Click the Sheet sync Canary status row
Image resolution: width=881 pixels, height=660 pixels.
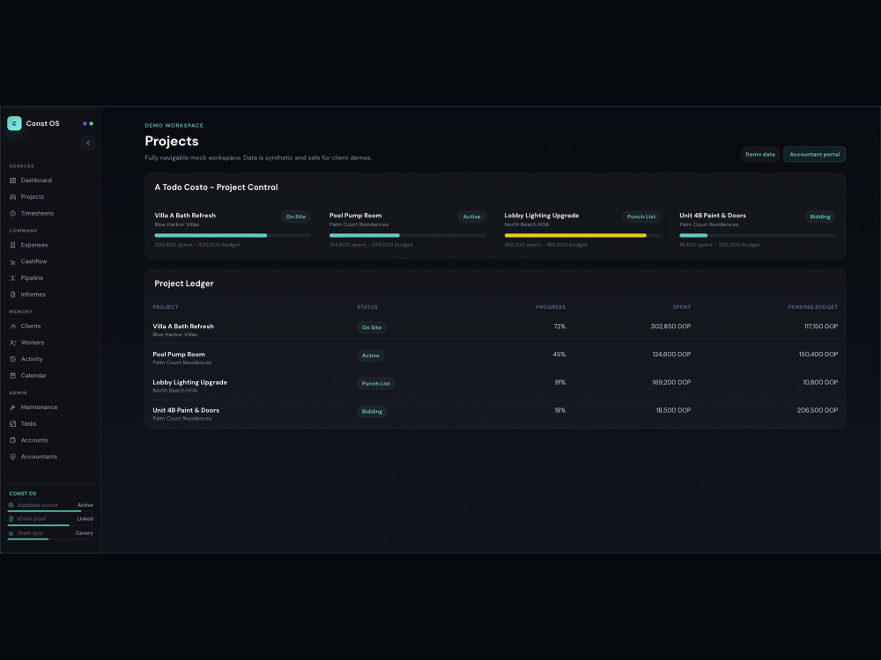coord(50,534)
